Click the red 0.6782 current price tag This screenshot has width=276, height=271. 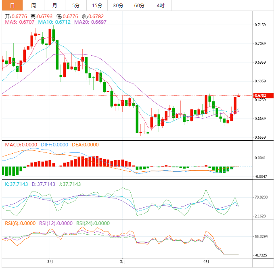tap(263, 96)
